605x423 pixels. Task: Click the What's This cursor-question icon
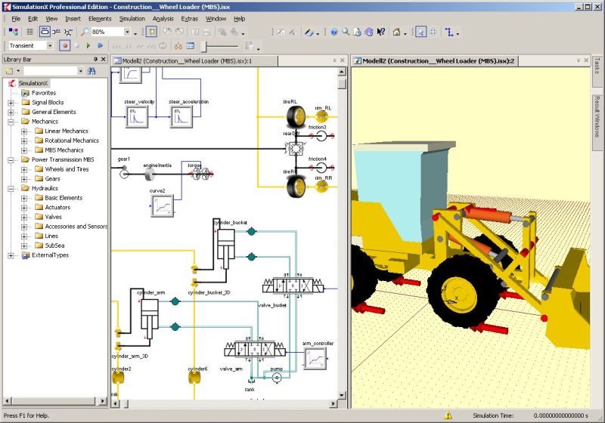381,32
